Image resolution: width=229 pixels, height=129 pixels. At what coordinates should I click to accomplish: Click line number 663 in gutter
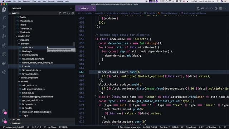click(x=82, y=72)
